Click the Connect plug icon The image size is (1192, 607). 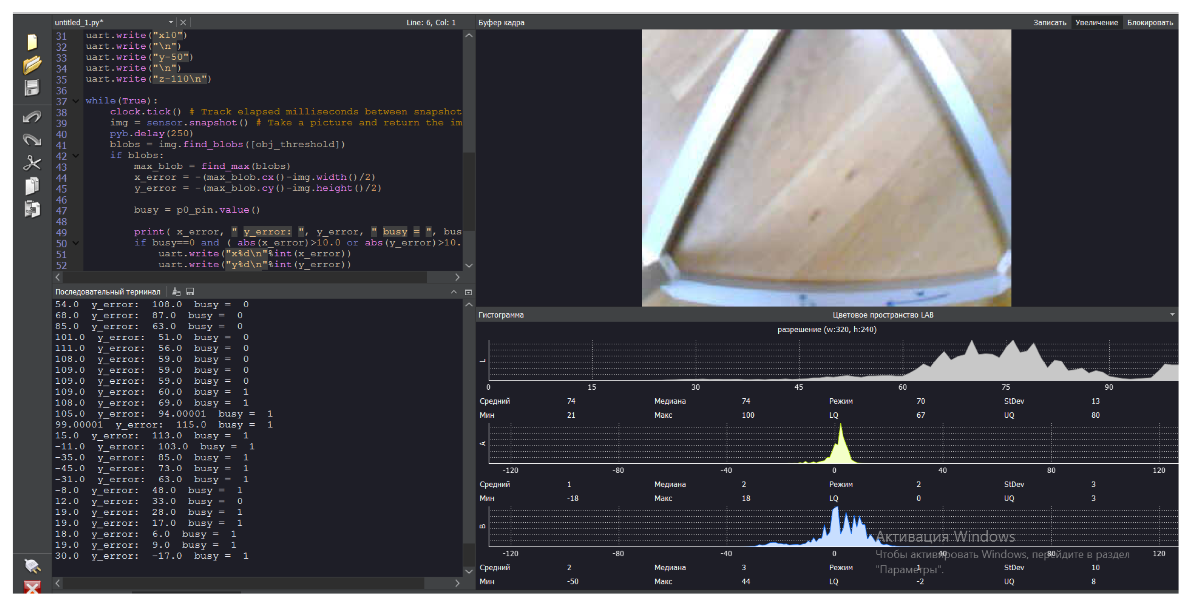click(x=32, y=565)
